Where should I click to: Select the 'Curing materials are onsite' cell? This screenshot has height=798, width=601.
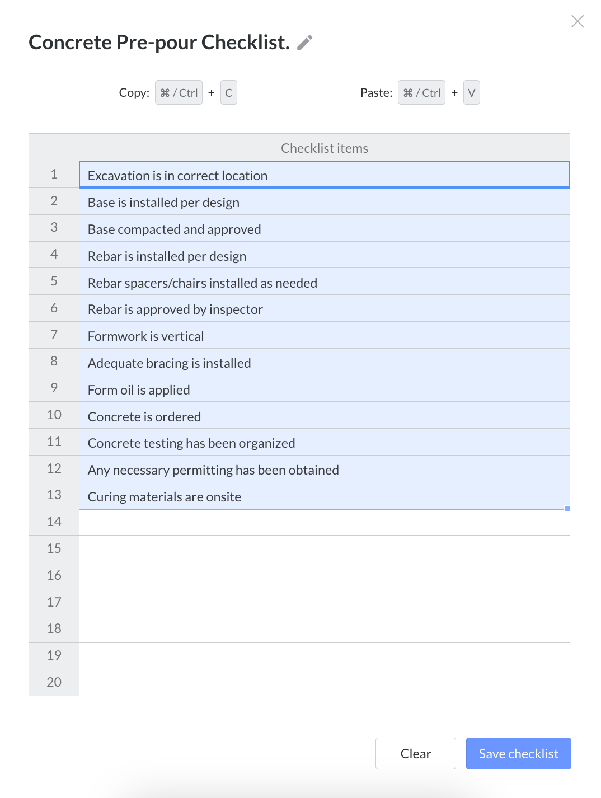[x=325, y=496]
